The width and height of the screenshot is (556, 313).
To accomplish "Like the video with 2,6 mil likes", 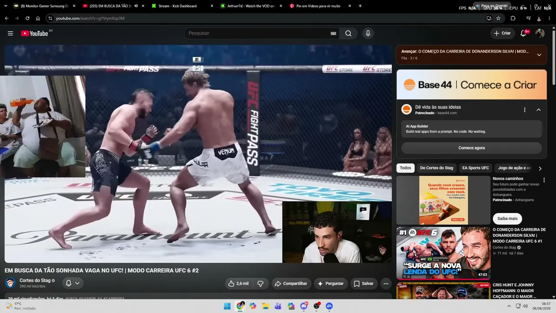I will click(x=239, y=283).
